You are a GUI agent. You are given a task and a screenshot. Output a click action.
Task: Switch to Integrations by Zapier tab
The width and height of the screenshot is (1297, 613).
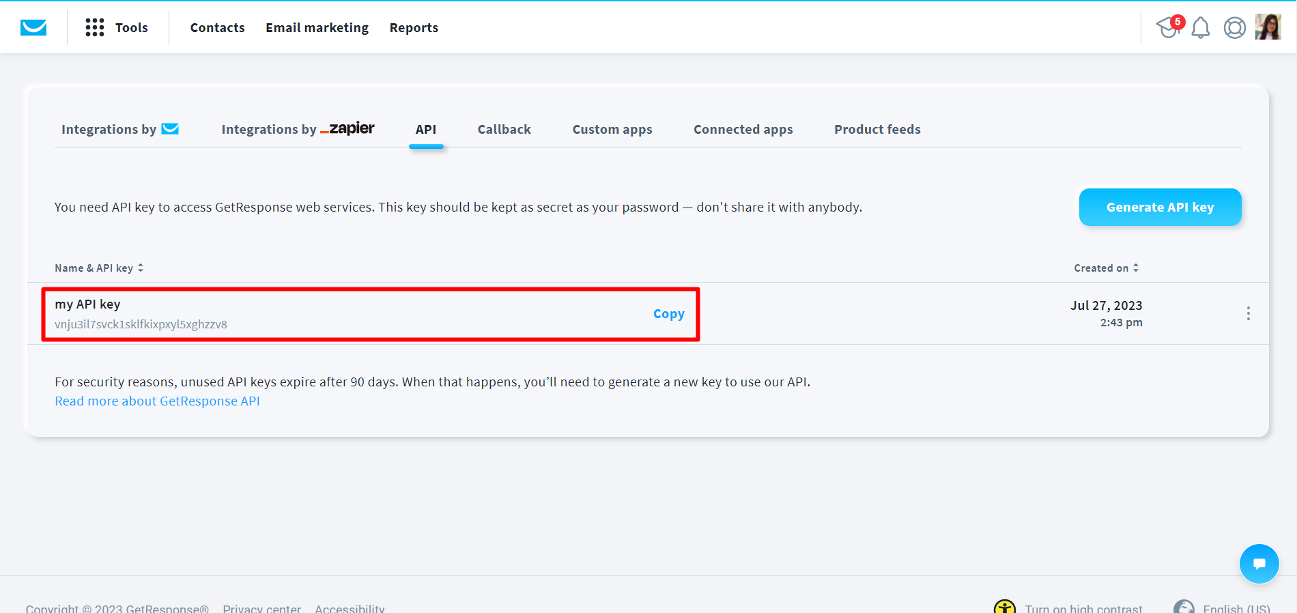(x=298, y=129)
